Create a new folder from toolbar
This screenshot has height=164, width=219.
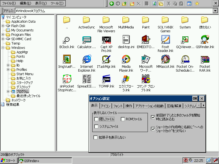132,4
